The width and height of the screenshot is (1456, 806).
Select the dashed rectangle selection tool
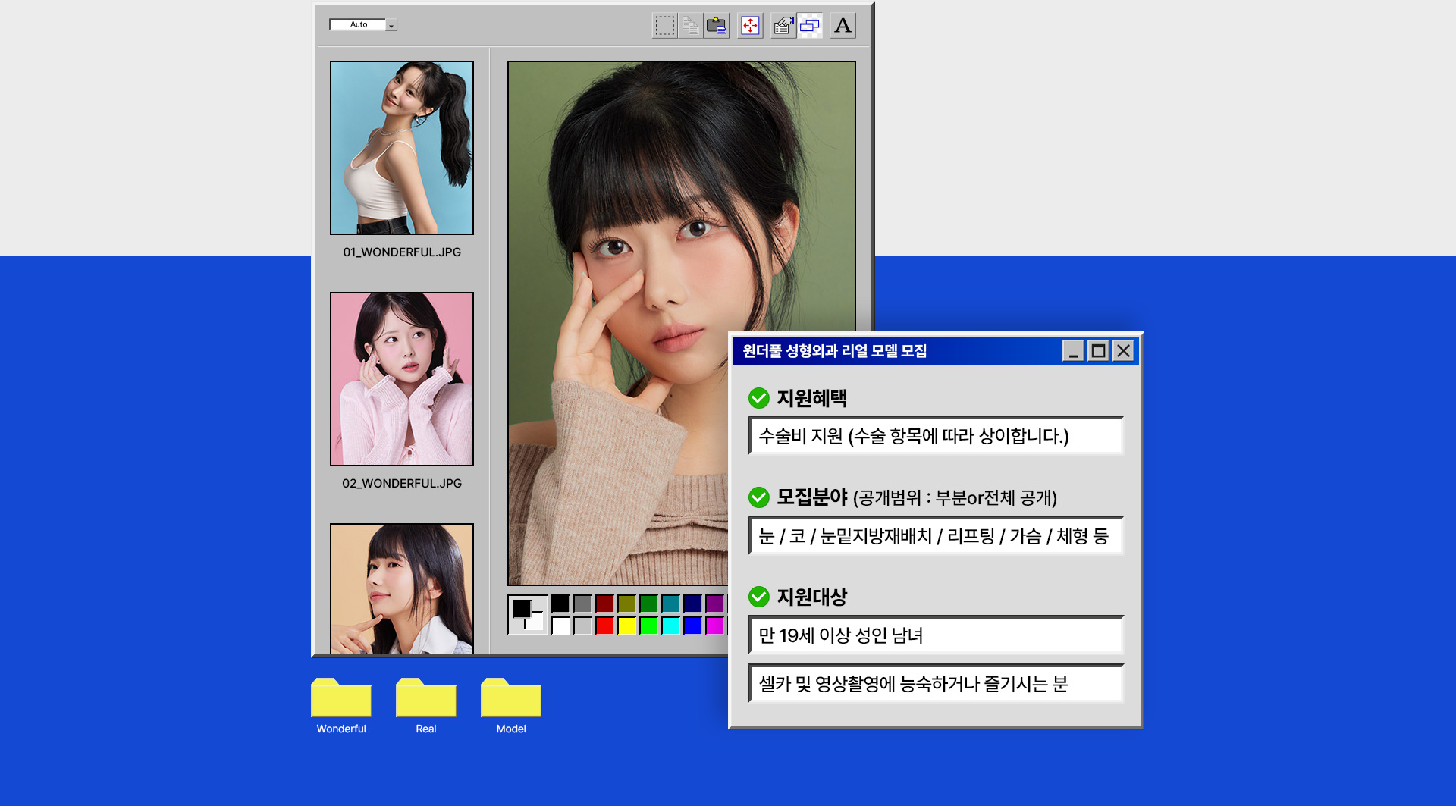tap(664, 26)
